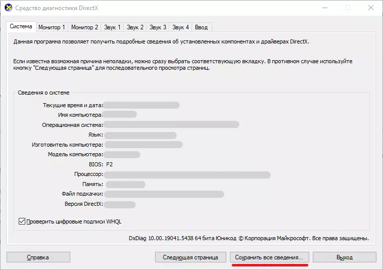Select the Звук 2 tab
The width and height of the screenshot is (383, 270).
click(135, 27)
